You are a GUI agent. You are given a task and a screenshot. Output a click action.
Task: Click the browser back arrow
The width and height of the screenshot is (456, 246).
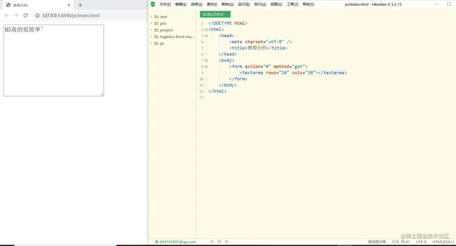[7, 15]
